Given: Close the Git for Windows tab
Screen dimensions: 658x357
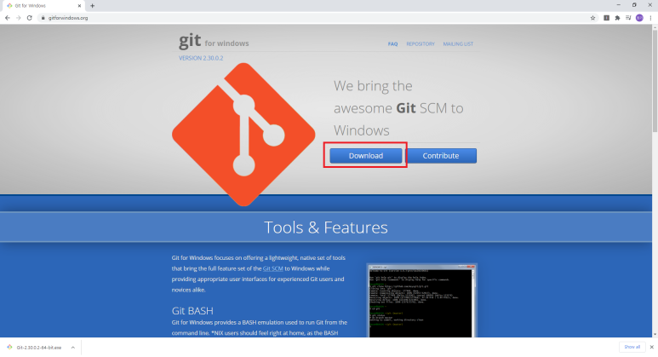Looking at the screenshot, I should click(x=79, y=5).
